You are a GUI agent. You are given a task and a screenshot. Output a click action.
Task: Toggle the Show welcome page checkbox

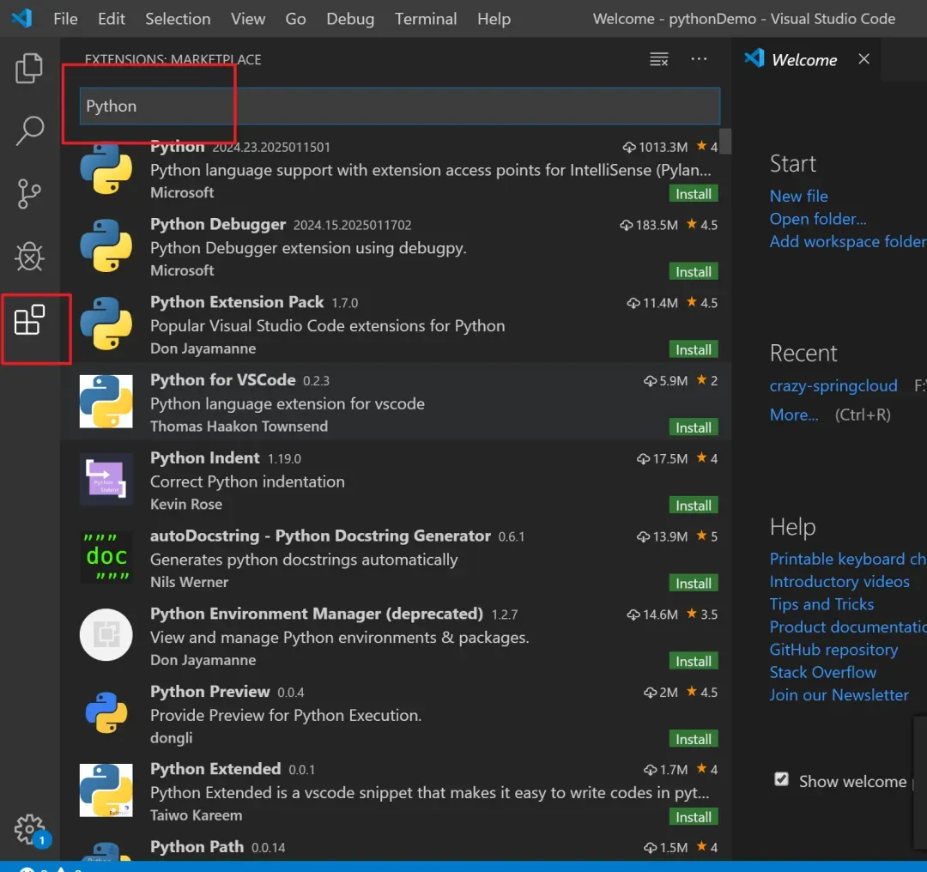(x=782, y=779)
